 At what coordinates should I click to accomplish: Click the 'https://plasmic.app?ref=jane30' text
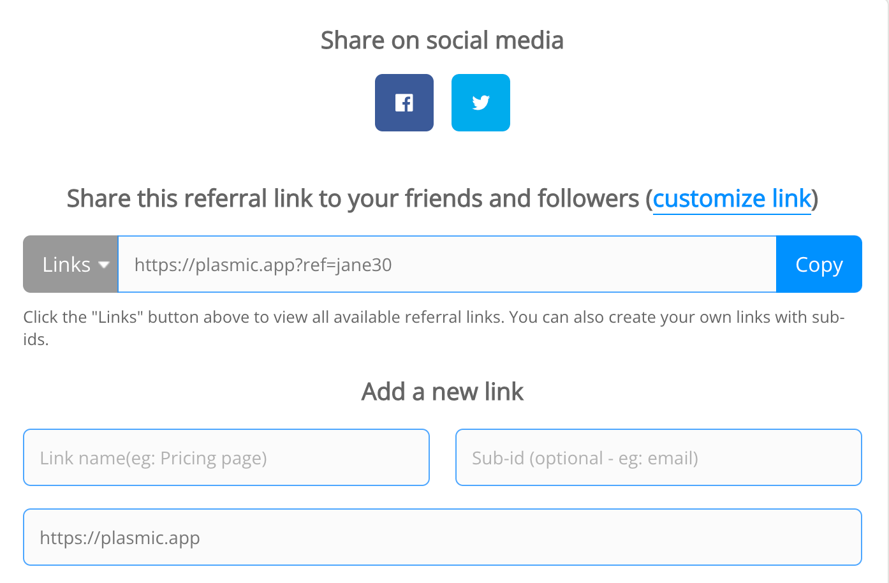coord(263,265)
